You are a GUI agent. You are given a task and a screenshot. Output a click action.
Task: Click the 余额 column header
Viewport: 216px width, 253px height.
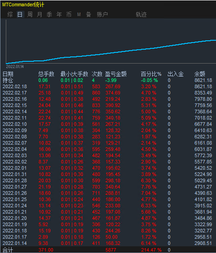[199, 74]
